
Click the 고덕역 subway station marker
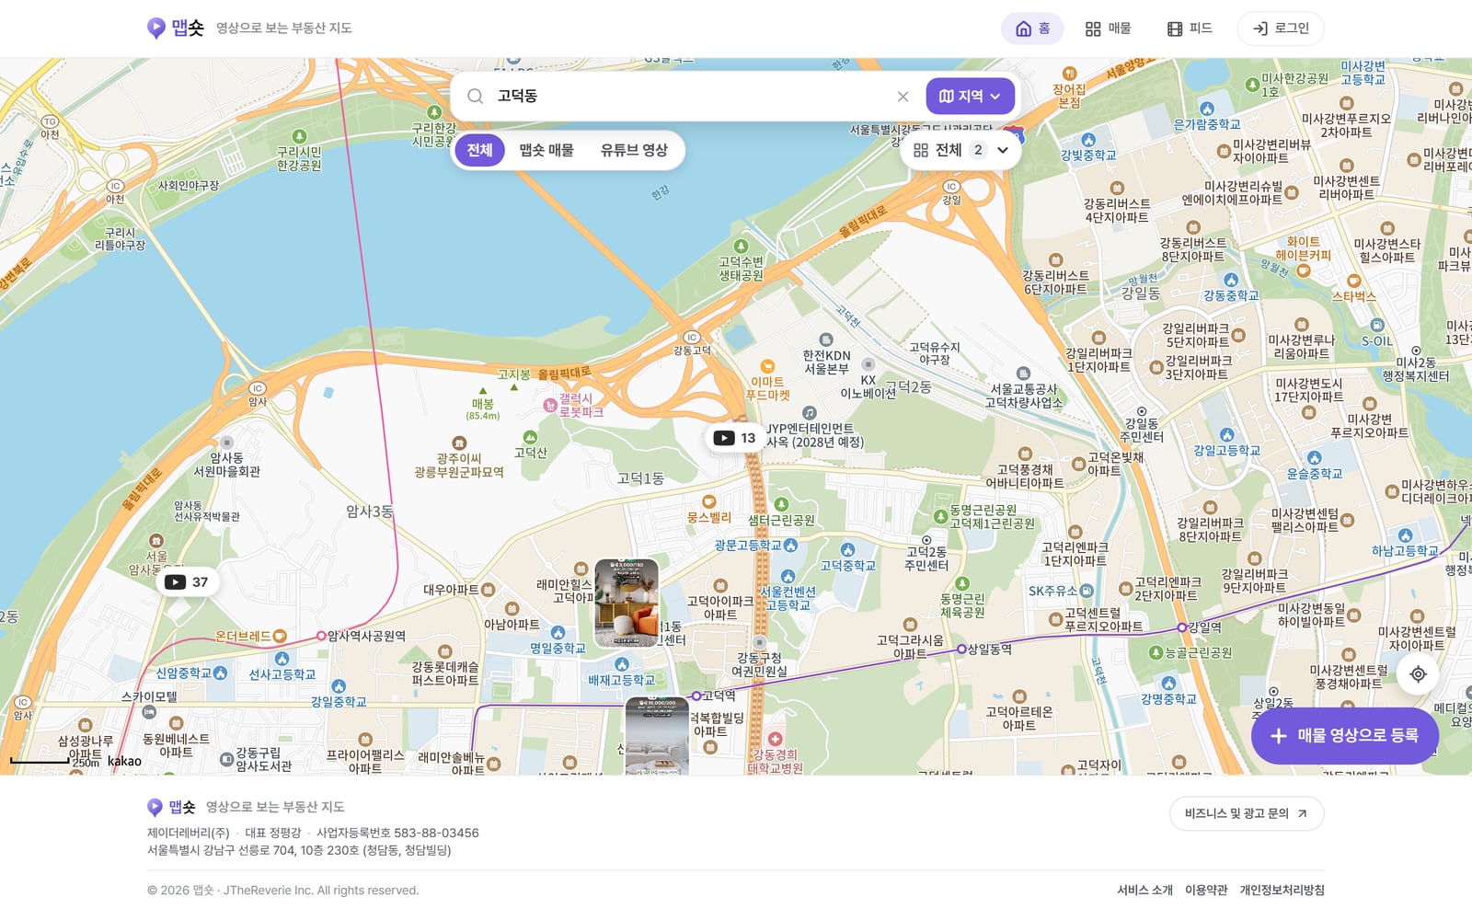point(696,696)
